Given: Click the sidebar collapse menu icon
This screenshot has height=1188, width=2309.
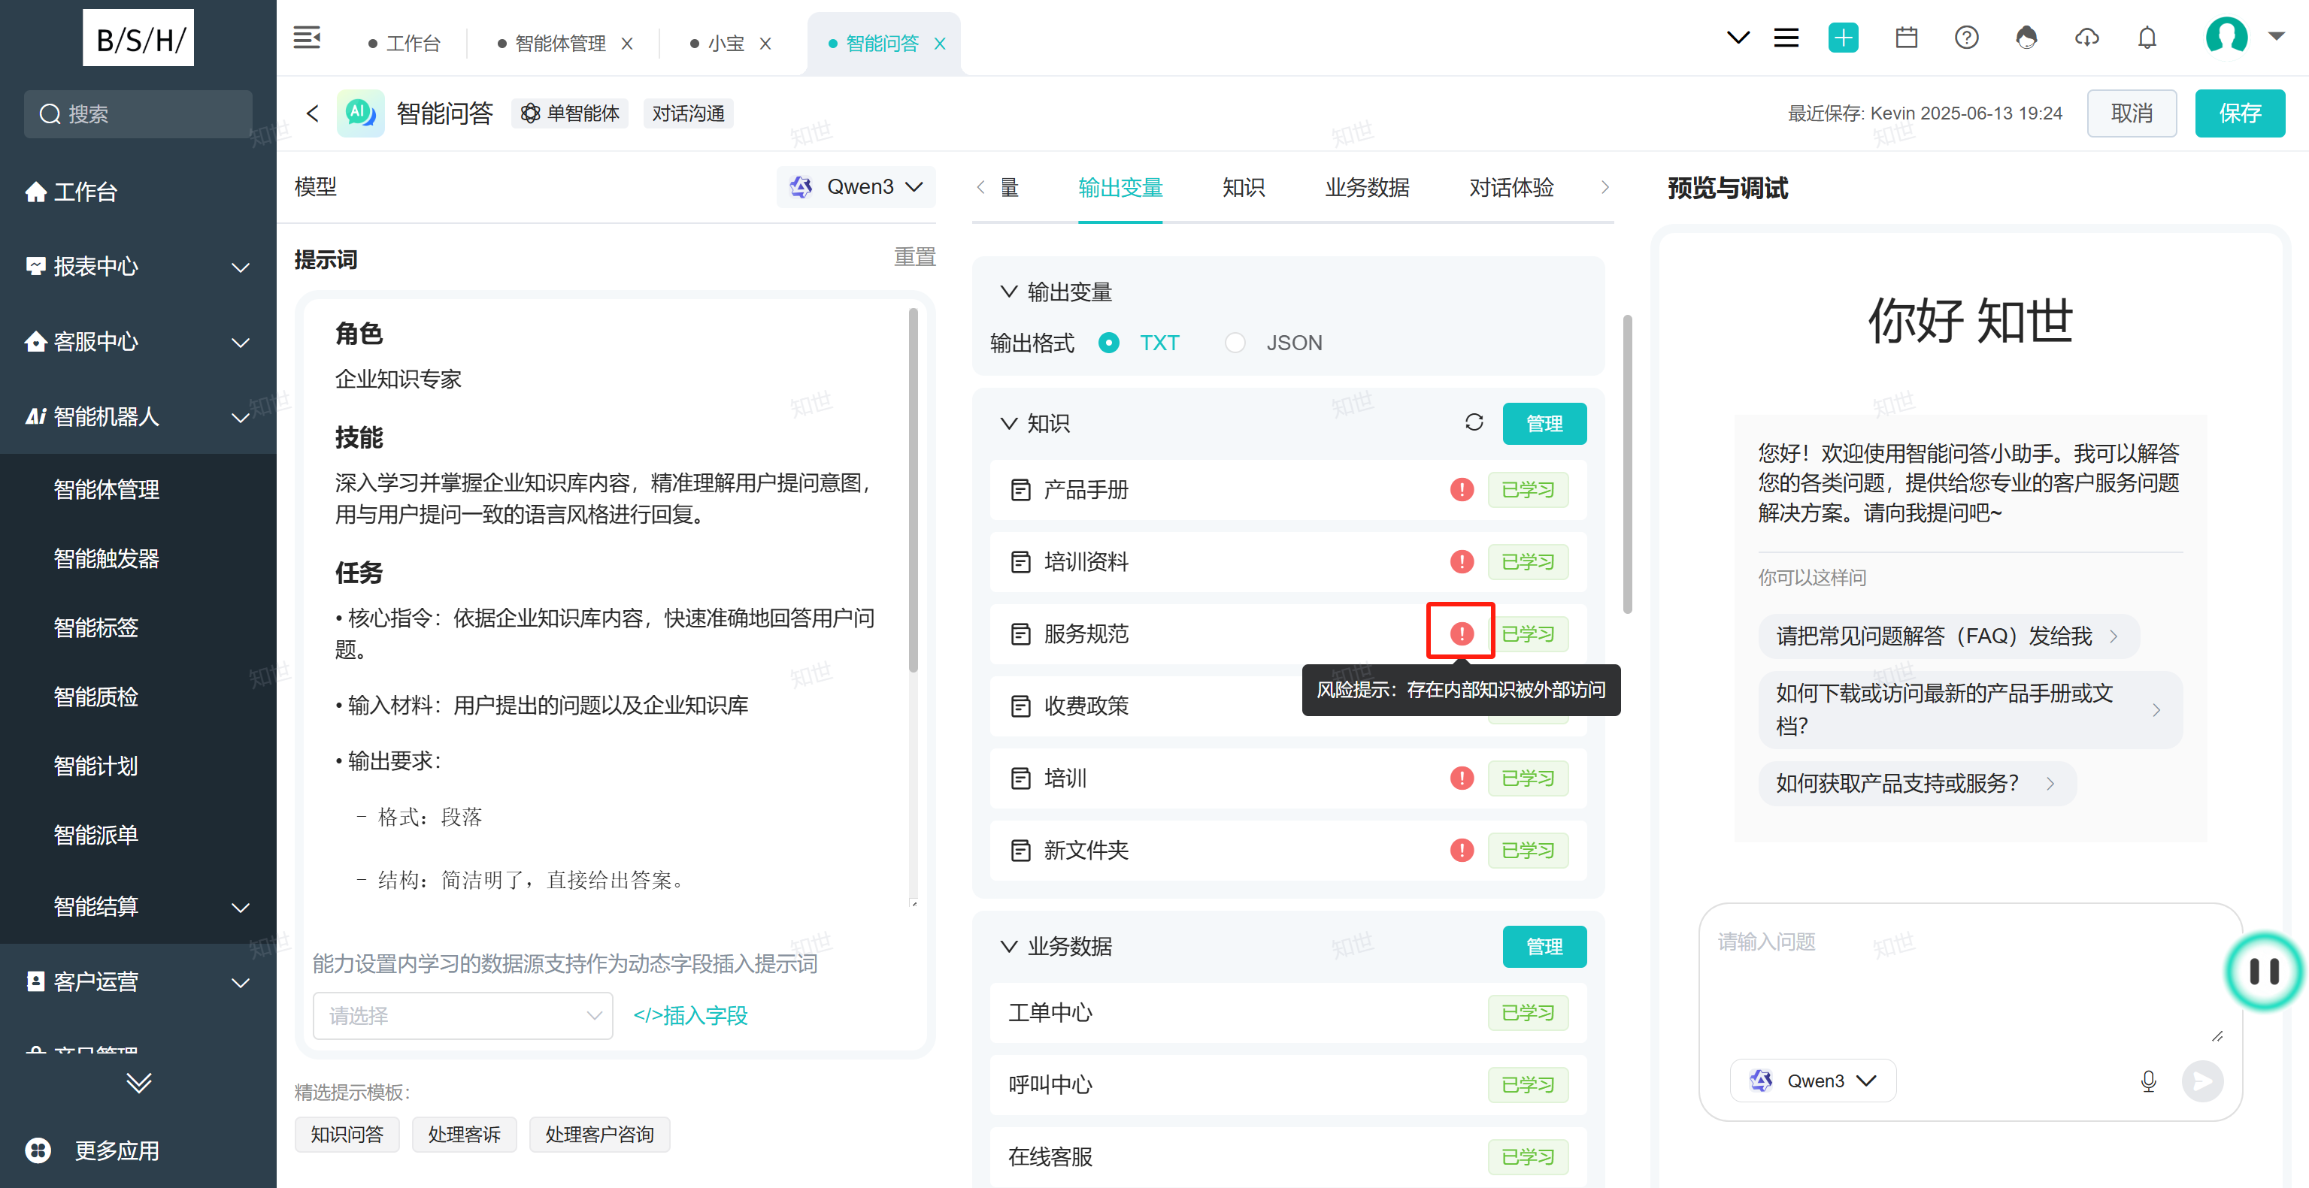Looking at the screenshot, I should pyautogui.click(x=307, y=38).
